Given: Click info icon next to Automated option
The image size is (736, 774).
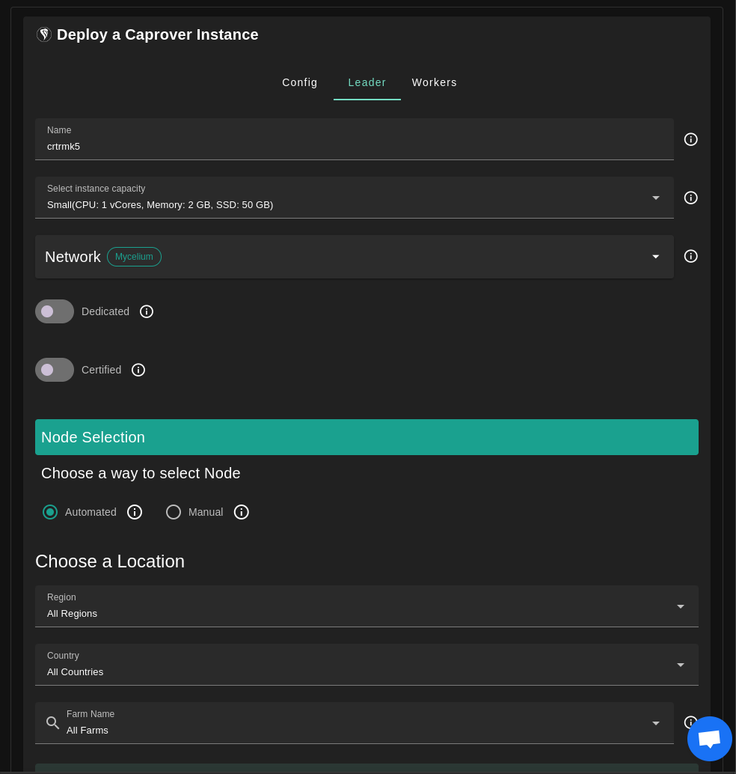Looking at the screenshot, I should coord(135,512).
